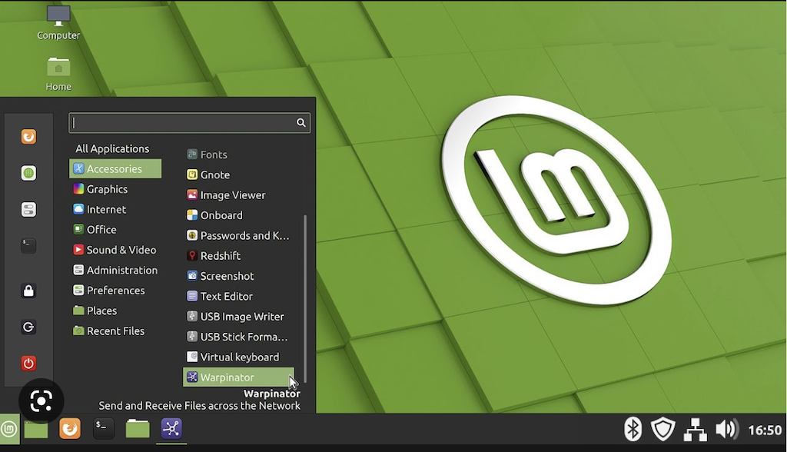Open USB Image Writer
787x452 pixels.
pos(241,317)
